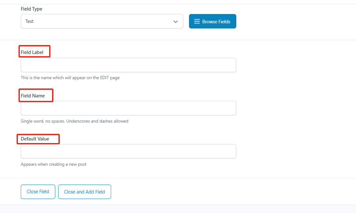Choose Close and Add Field
Viewport: 356px width, 213px height.
pos(85,192)
